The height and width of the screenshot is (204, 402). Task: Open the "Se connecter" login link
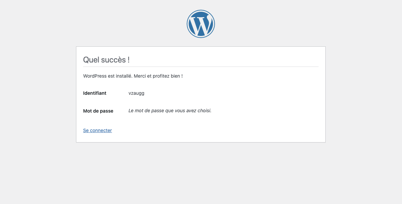98,130
